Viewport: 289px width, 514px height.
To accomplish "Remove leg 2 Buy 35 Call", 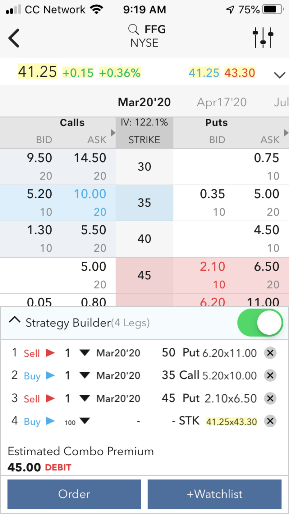I will coord(270,375).
